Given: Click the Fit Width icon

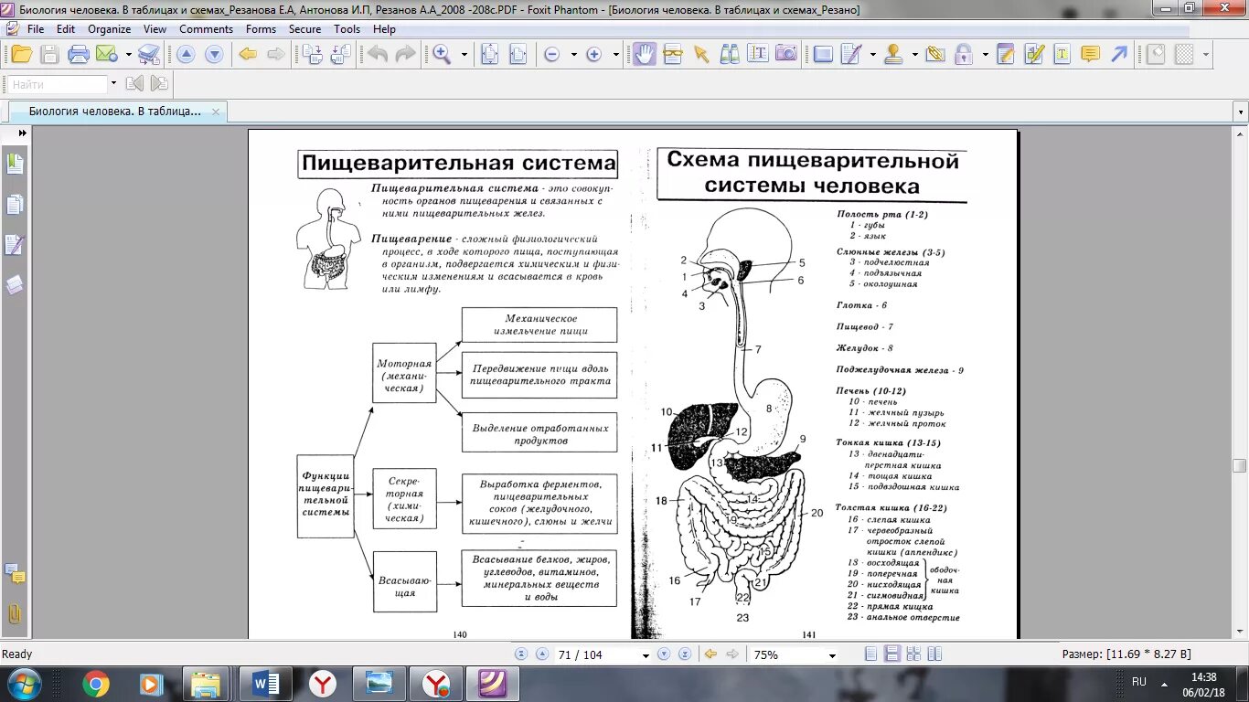Looking at the screenshot, I should tap(518, 54).
